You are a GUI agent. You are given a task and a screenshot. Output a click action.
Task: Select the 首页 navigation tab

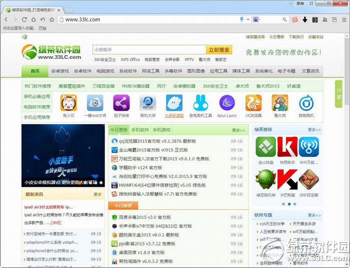pyautogui.click(x=35, y=71)
